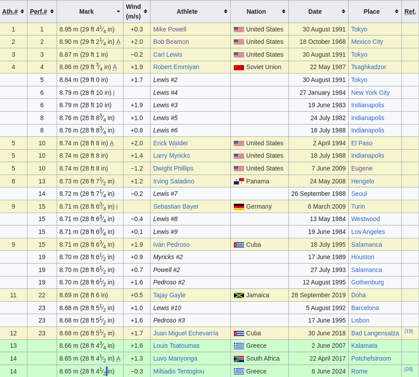Open the Sebastian Bayer link
The width and height of the screenshot is (419, 377).
176,206
